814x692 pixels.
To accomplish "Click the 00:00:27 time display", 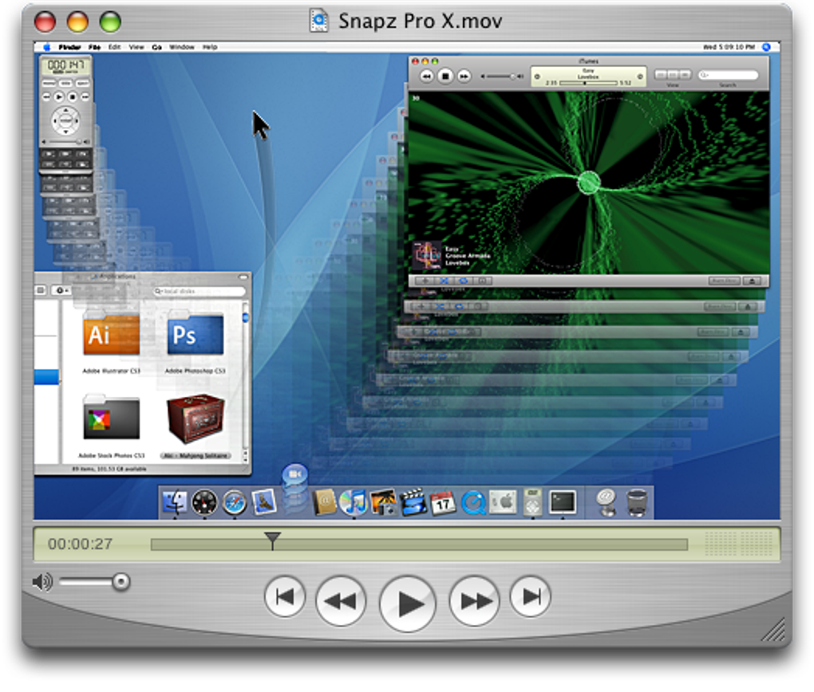I will [x=80, y=544].
